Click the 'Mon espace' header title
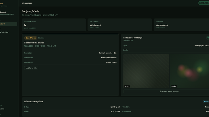Screen dimensions: 209x117 click(x=27, y=3)
